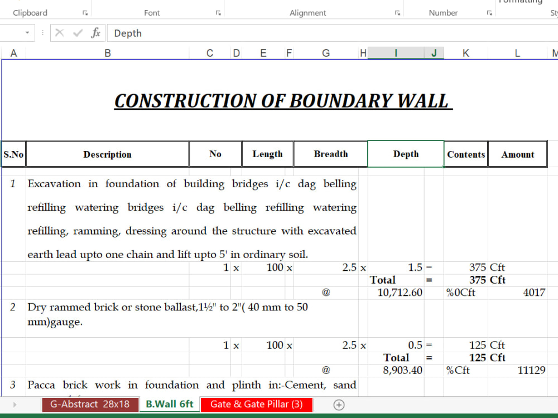This screenshot has width=558, height=418.
Task: Select the rate cell 10,712.60
Action: click(x=396, y=293)
